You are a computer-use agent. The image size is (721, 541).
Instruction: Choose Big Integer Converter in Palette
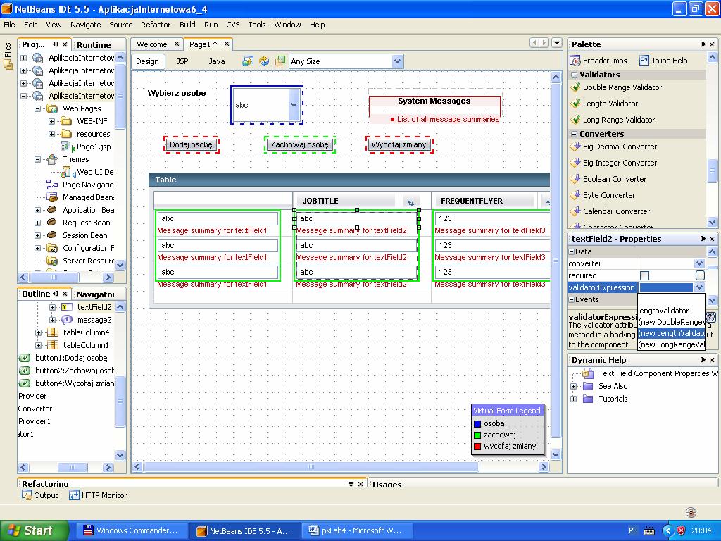click(x=614, y=163)
